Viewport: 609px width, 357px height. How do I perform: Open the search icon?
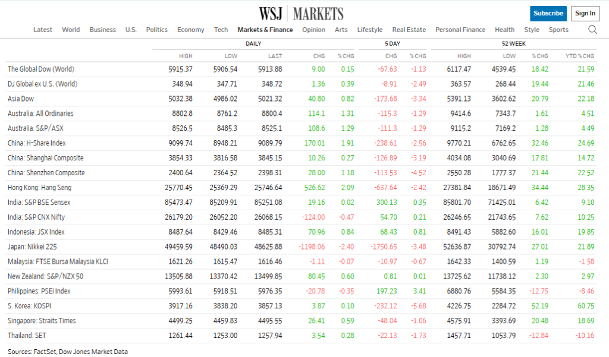[x=592, y=29]
